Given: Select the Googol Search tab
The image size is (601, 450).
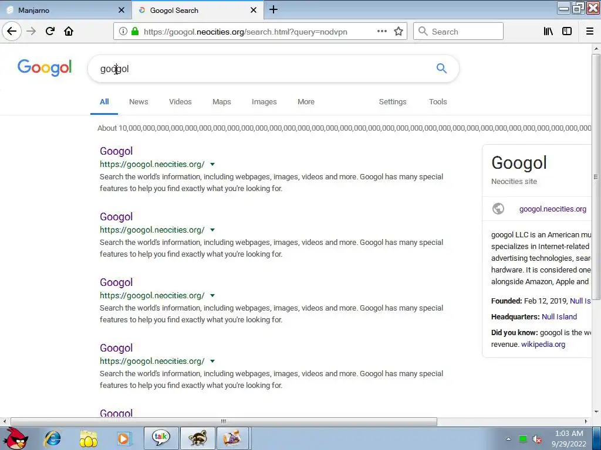Looking at the screenshot, I should (x=198, y=10).
